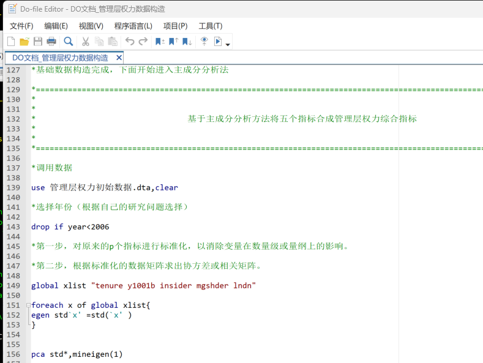Click the comment '*调用数据'

coord(52,168)
